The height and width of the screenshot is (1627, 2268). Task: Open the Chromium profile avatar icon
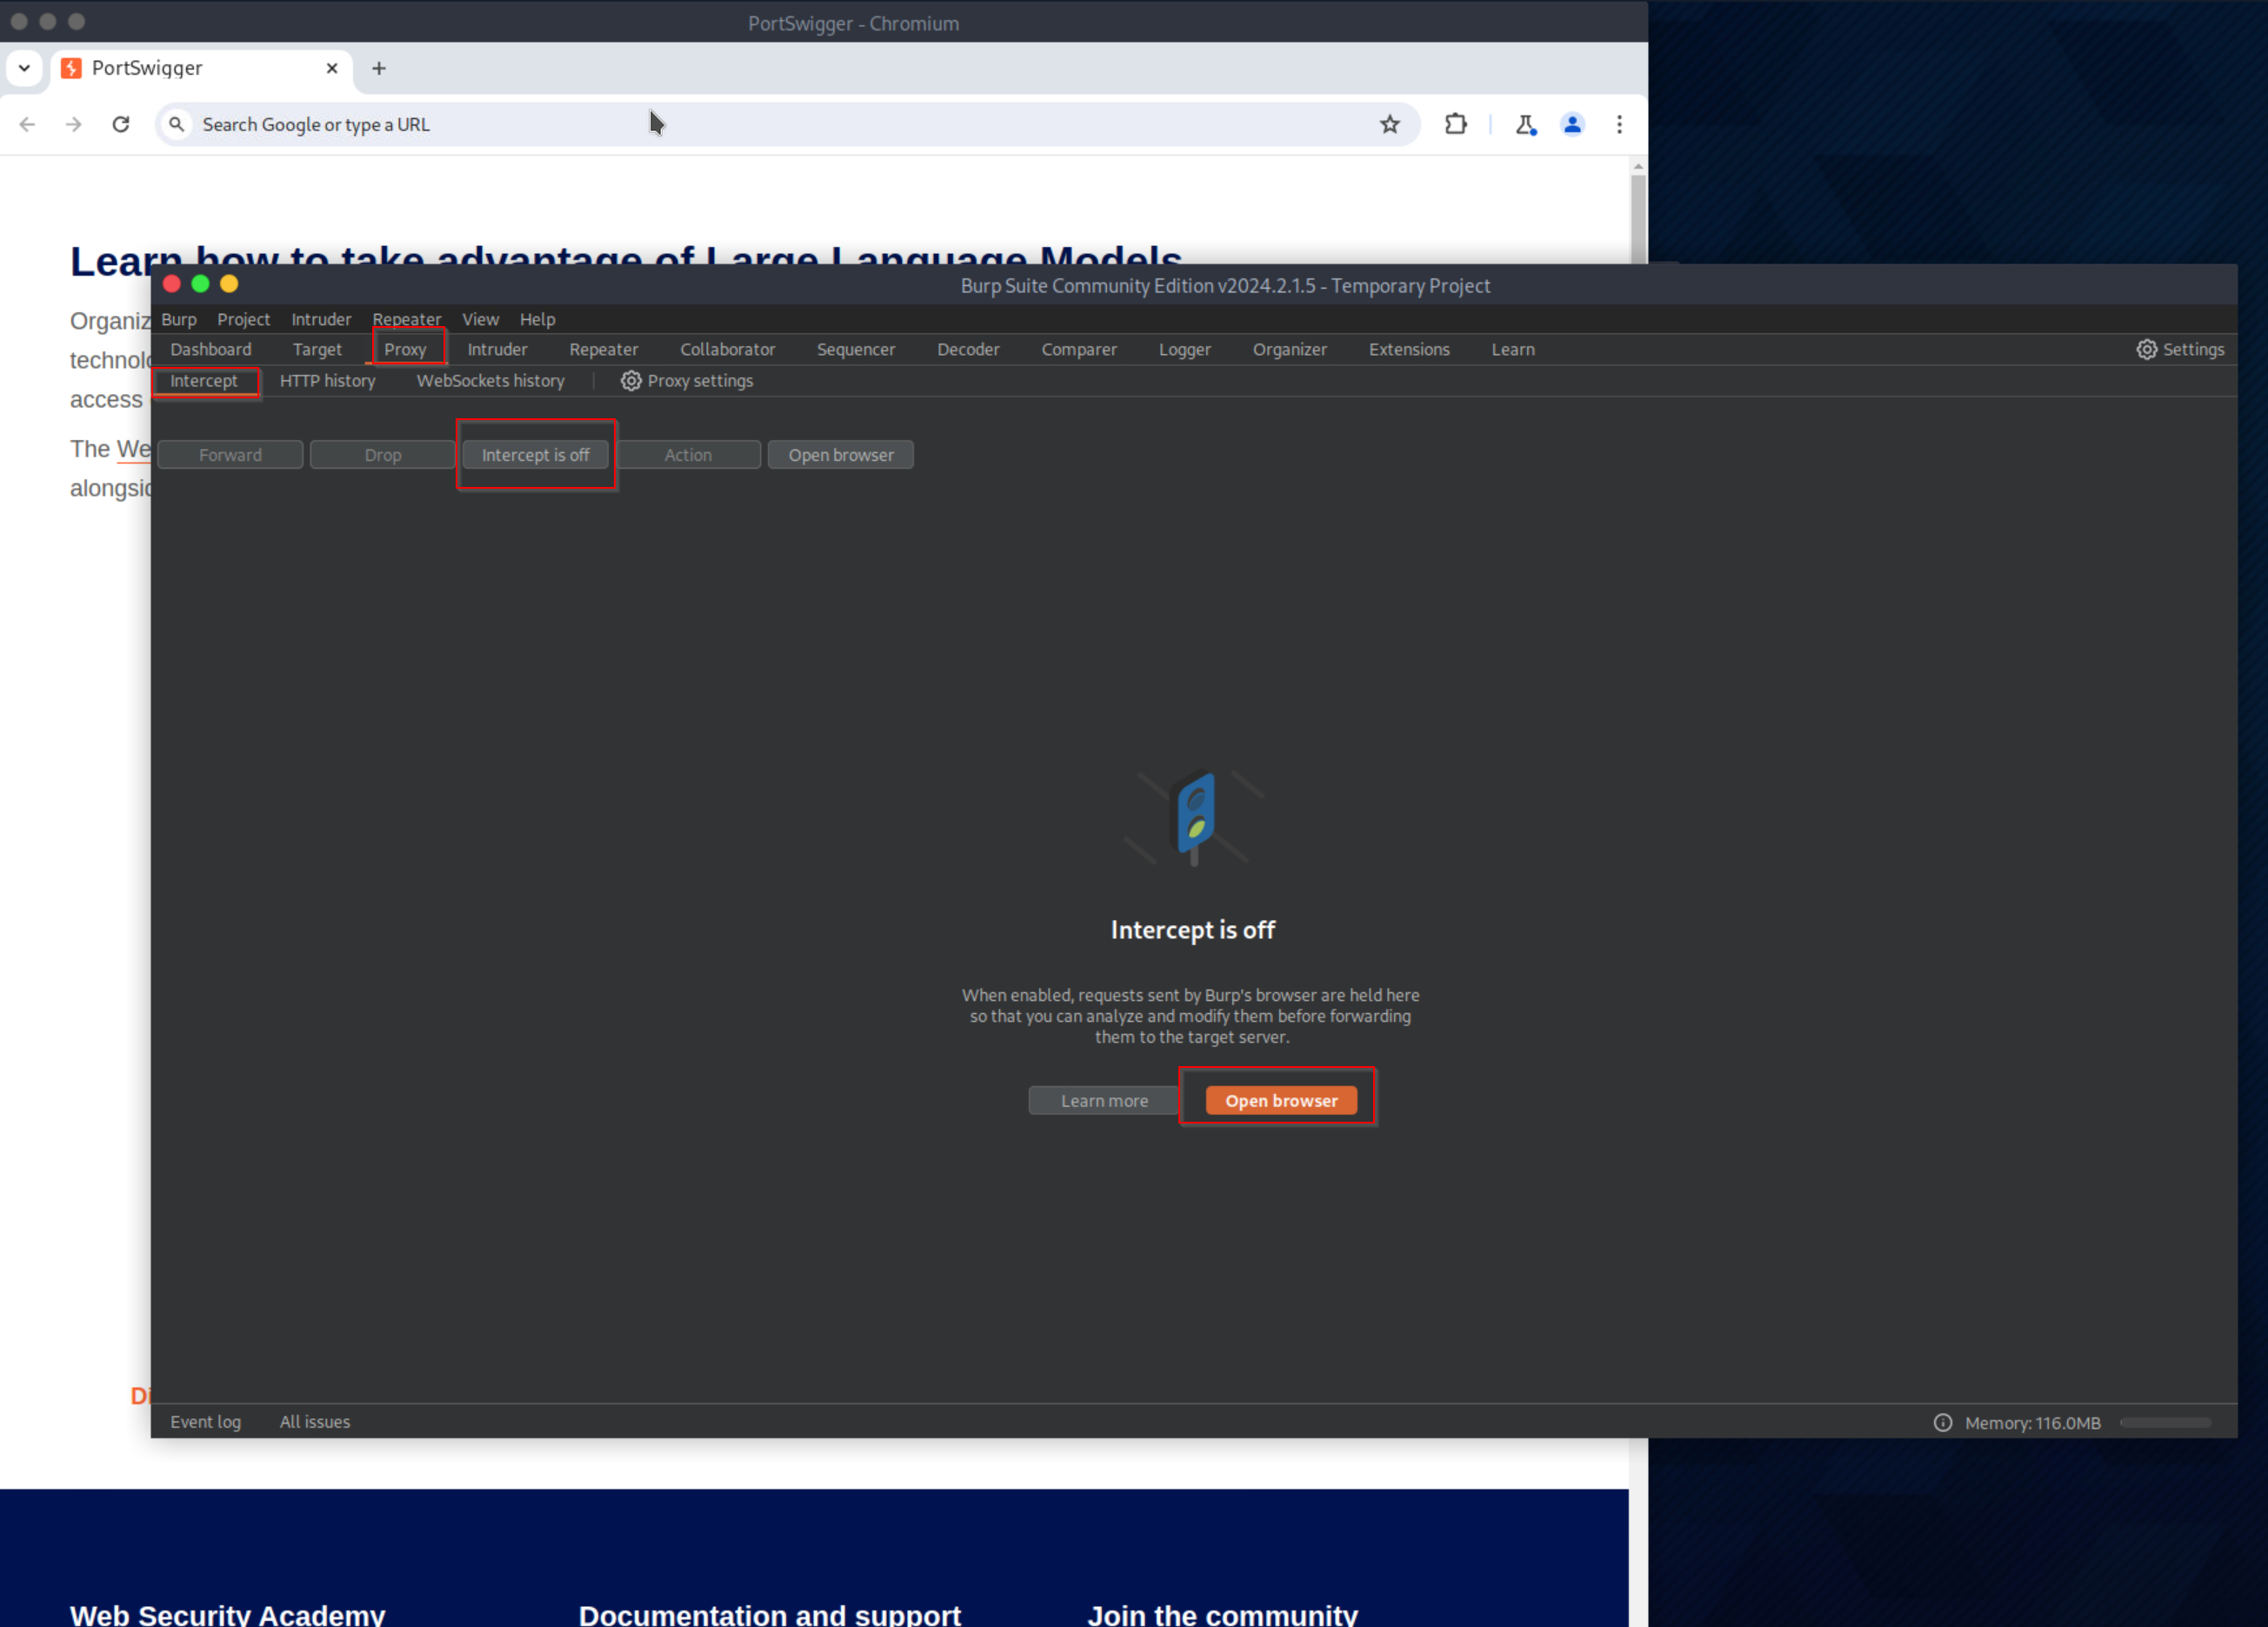(x=1572, y=124)
